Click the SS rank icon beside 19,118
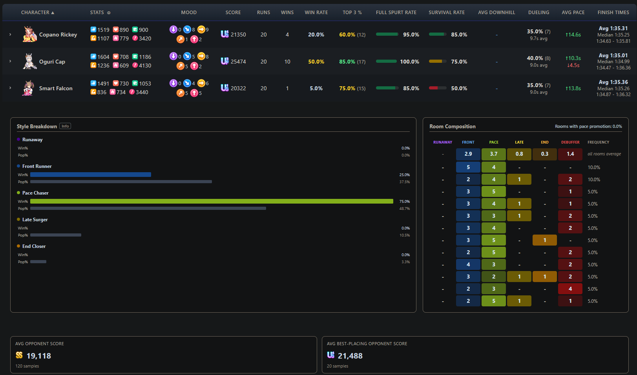637x375 pixels. tap(19, 355)
